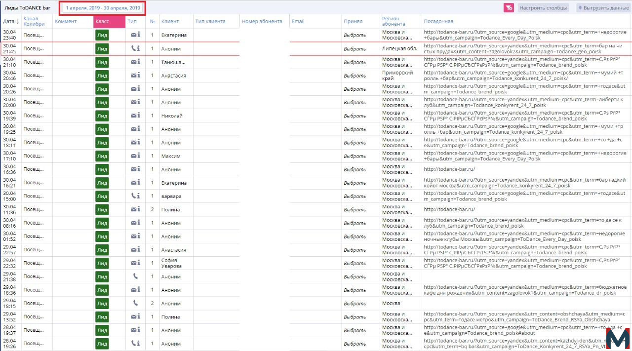Click the Посадочная column header
The width and height of the screenshot is (632, 351).
438,21
